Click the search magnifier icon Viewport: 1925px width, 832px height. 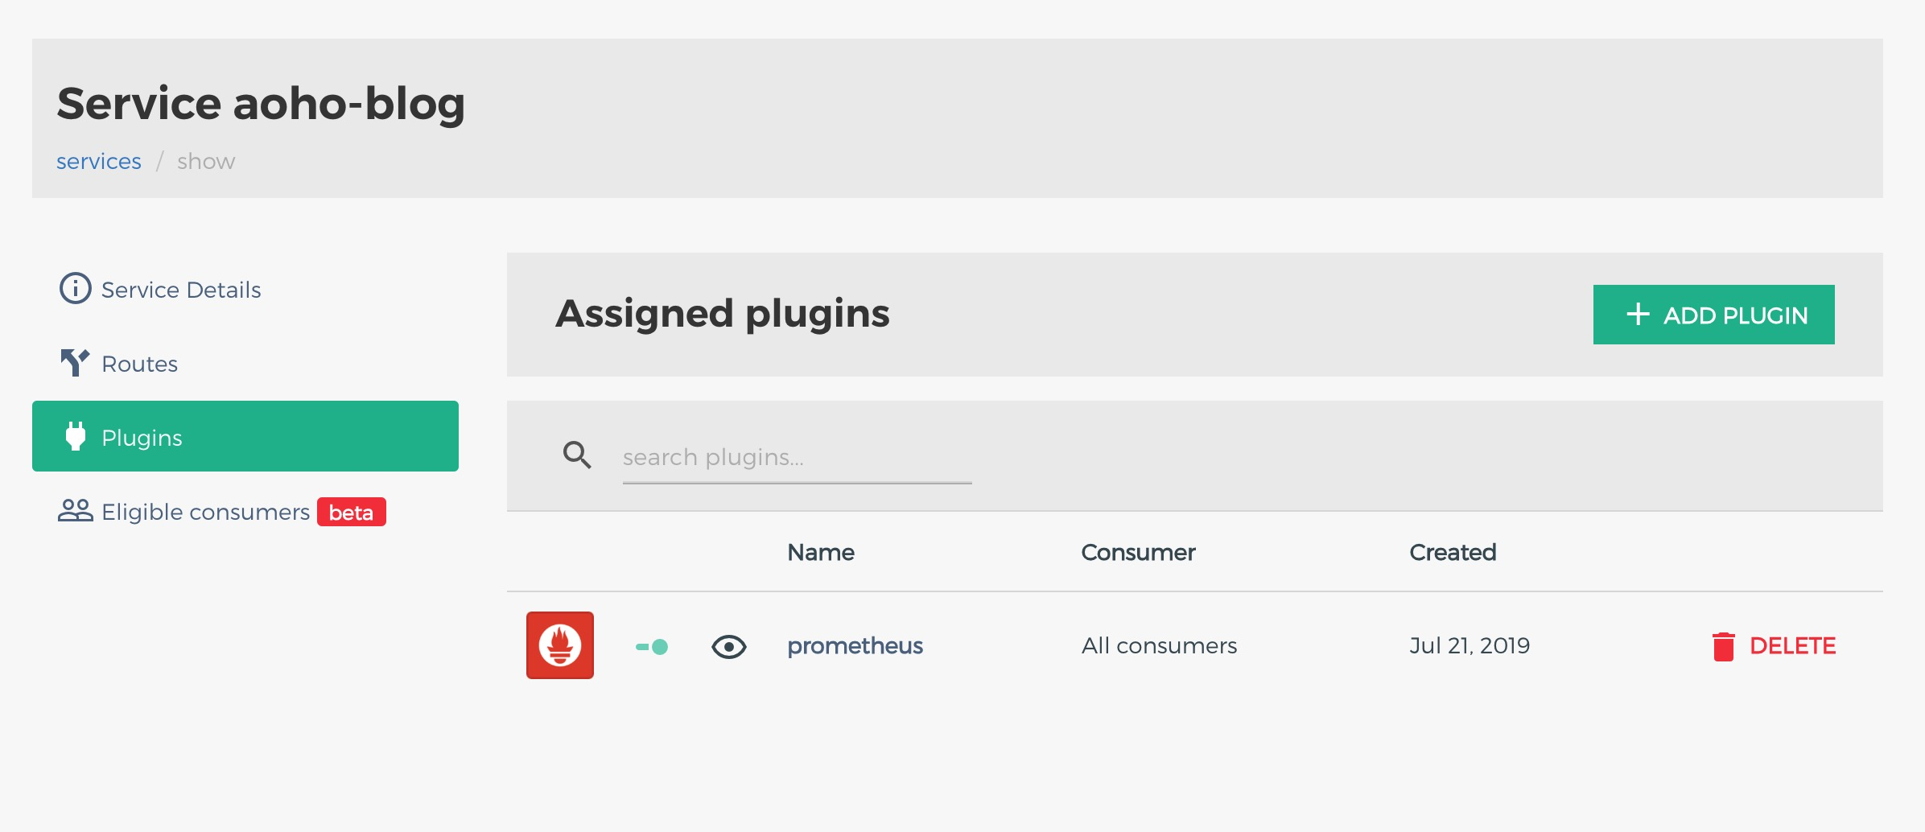(577, 455)
